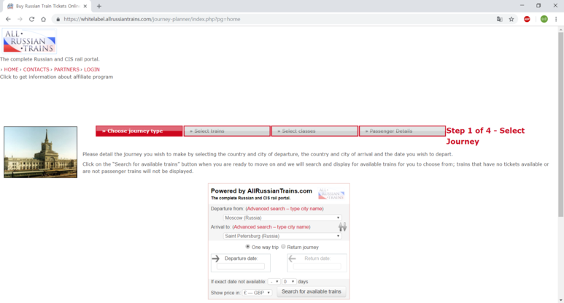Click the padlock site security icon
Image resolution: width=564 pixels, height=303 pixels.
coord(58,19)
